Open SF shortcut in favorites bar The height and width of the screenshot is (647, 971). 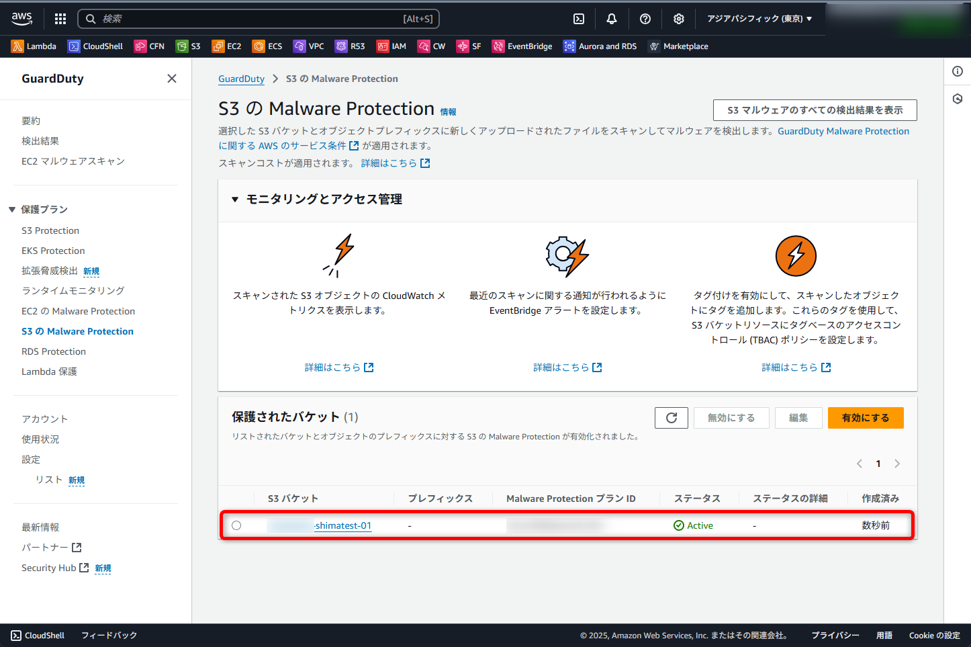[x=469, y=46]
